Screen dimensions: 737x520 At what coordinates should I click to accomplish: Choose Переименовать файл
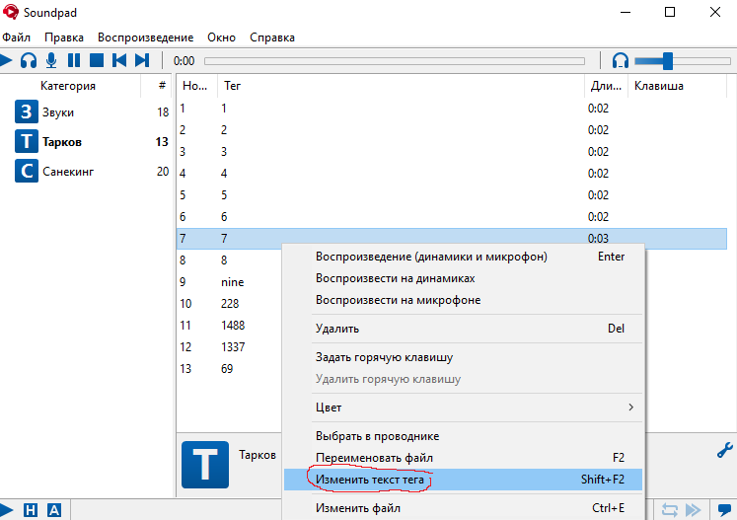[x=463, y=458]
